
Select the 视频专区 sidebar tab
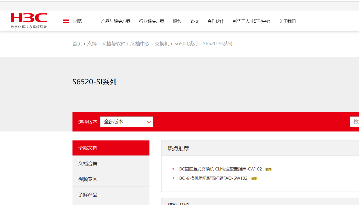click(111, 179)
